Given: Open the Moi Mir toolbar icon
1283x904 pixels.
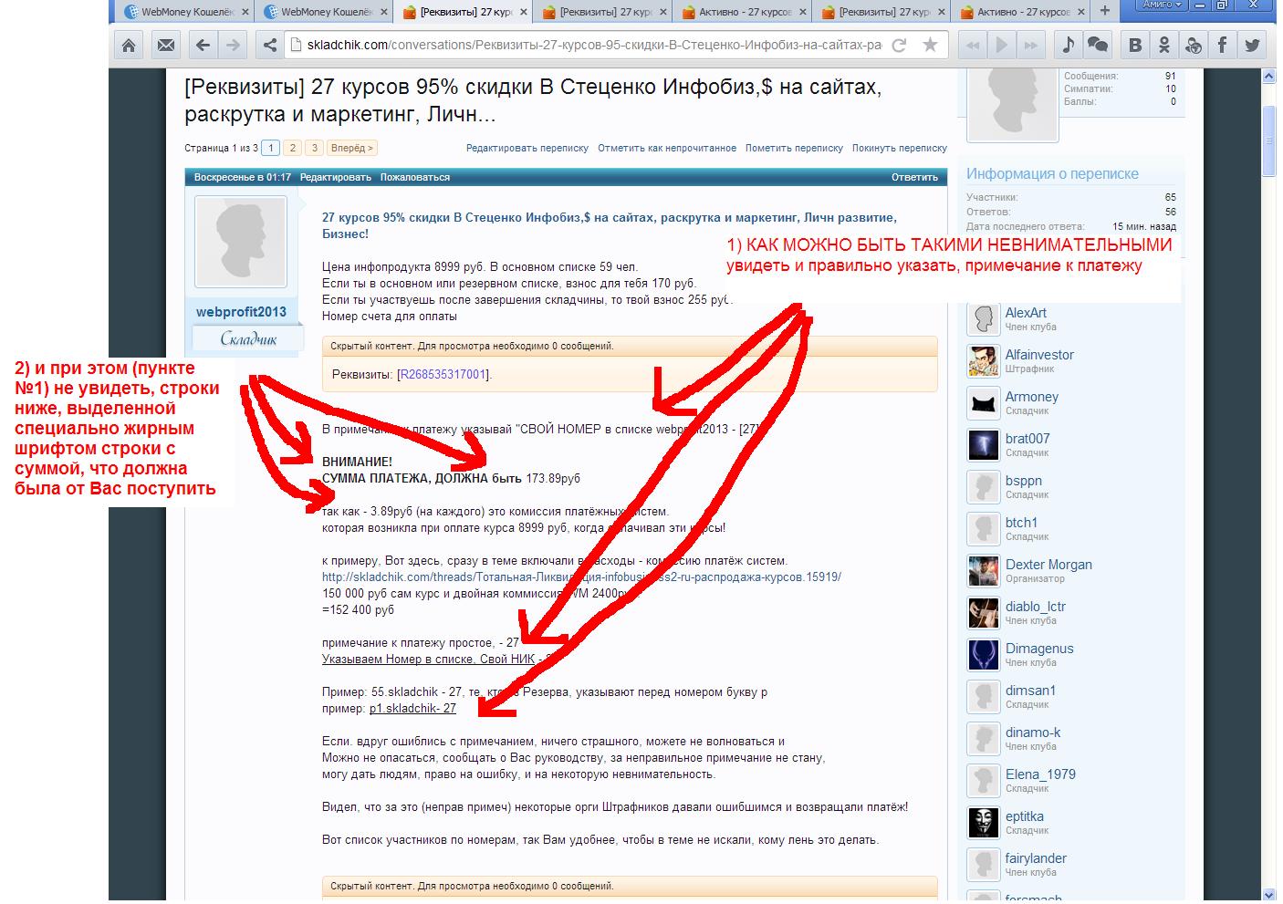Looking at the screenshot, I should click(x=1194, y=45).
